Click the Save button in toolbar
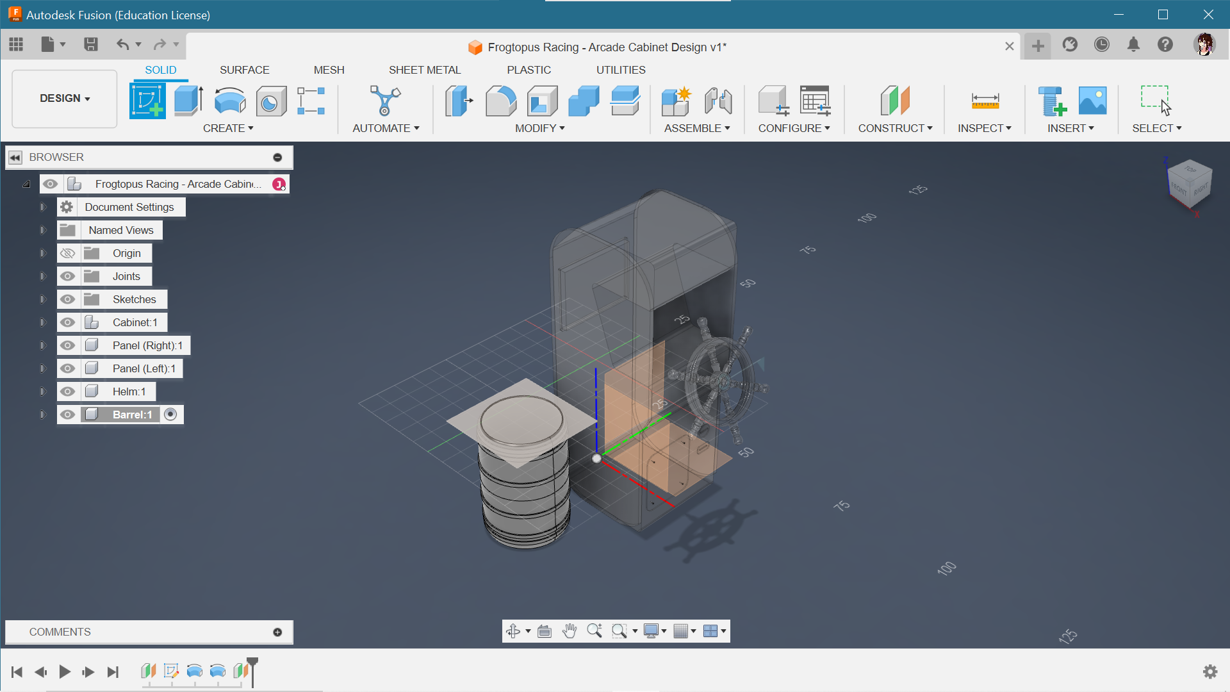This screenshot has height=692, width=1230. (x=90, y=44)
